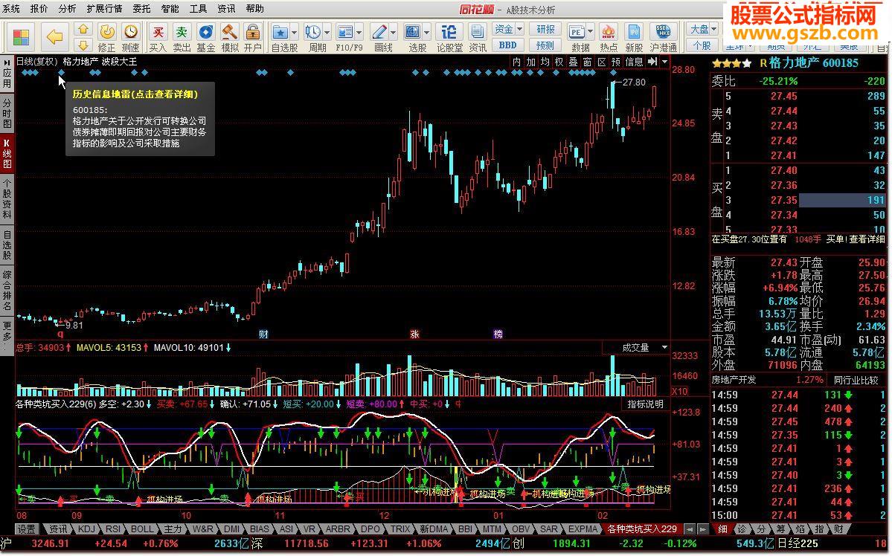Image resolution: width=892 pixels, height=556 pixels.
Task: Toggle the 信息 info markers option
Action: [x=635, y=62]
